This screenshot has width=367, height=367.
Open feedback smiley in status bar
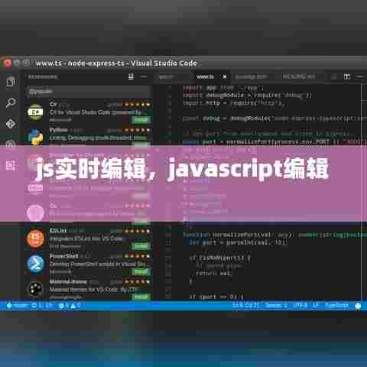click(x=358, y=306)
